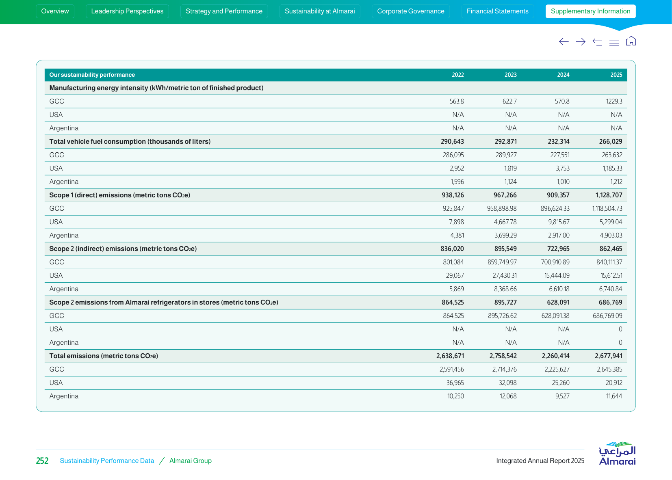Click USA value 27,430.31
The image size is (672, 480).
(x=505, y=275)
